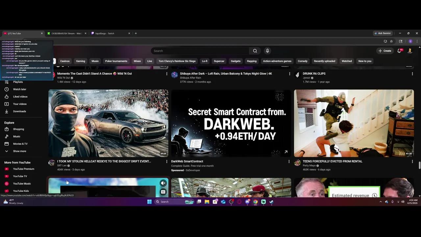Screen dimensions: 421x237
Task: Show hidden system tray icons
Action: [x=381, y=202]
